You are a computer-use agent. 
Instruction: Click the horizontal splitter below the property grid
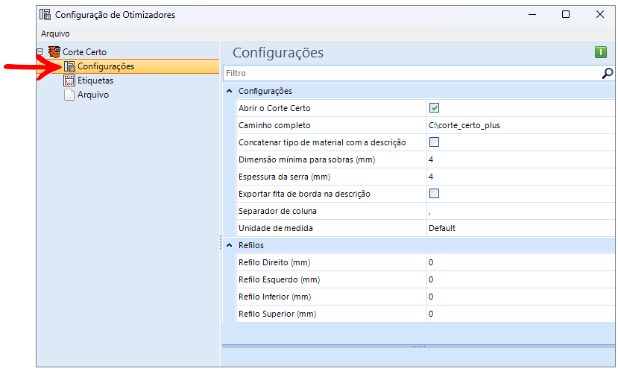tap(418, 347)
